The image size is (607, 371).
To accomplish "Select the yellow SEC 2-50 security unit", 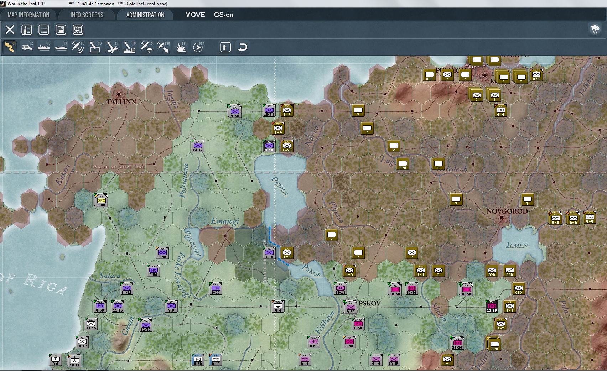I will click(x=101, y=200).
